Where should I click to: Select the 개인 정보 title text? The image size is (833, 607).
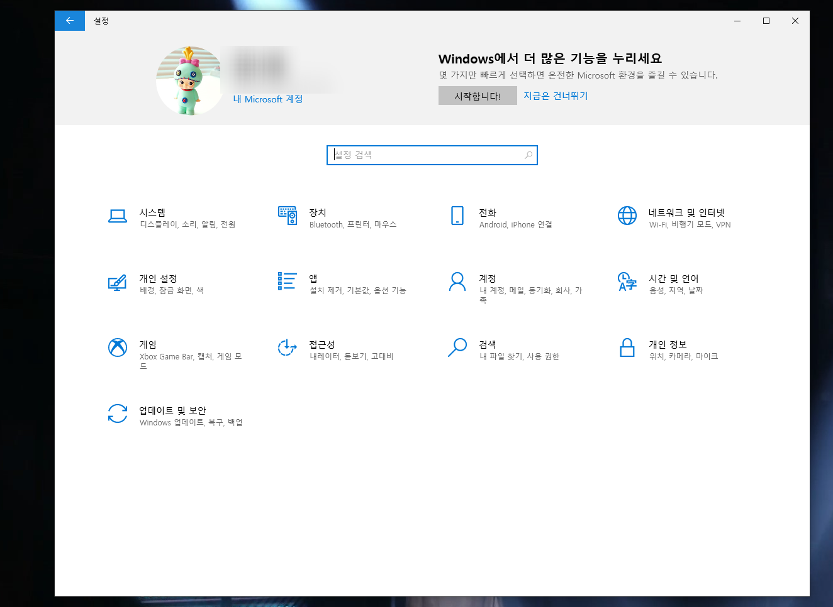668,345
